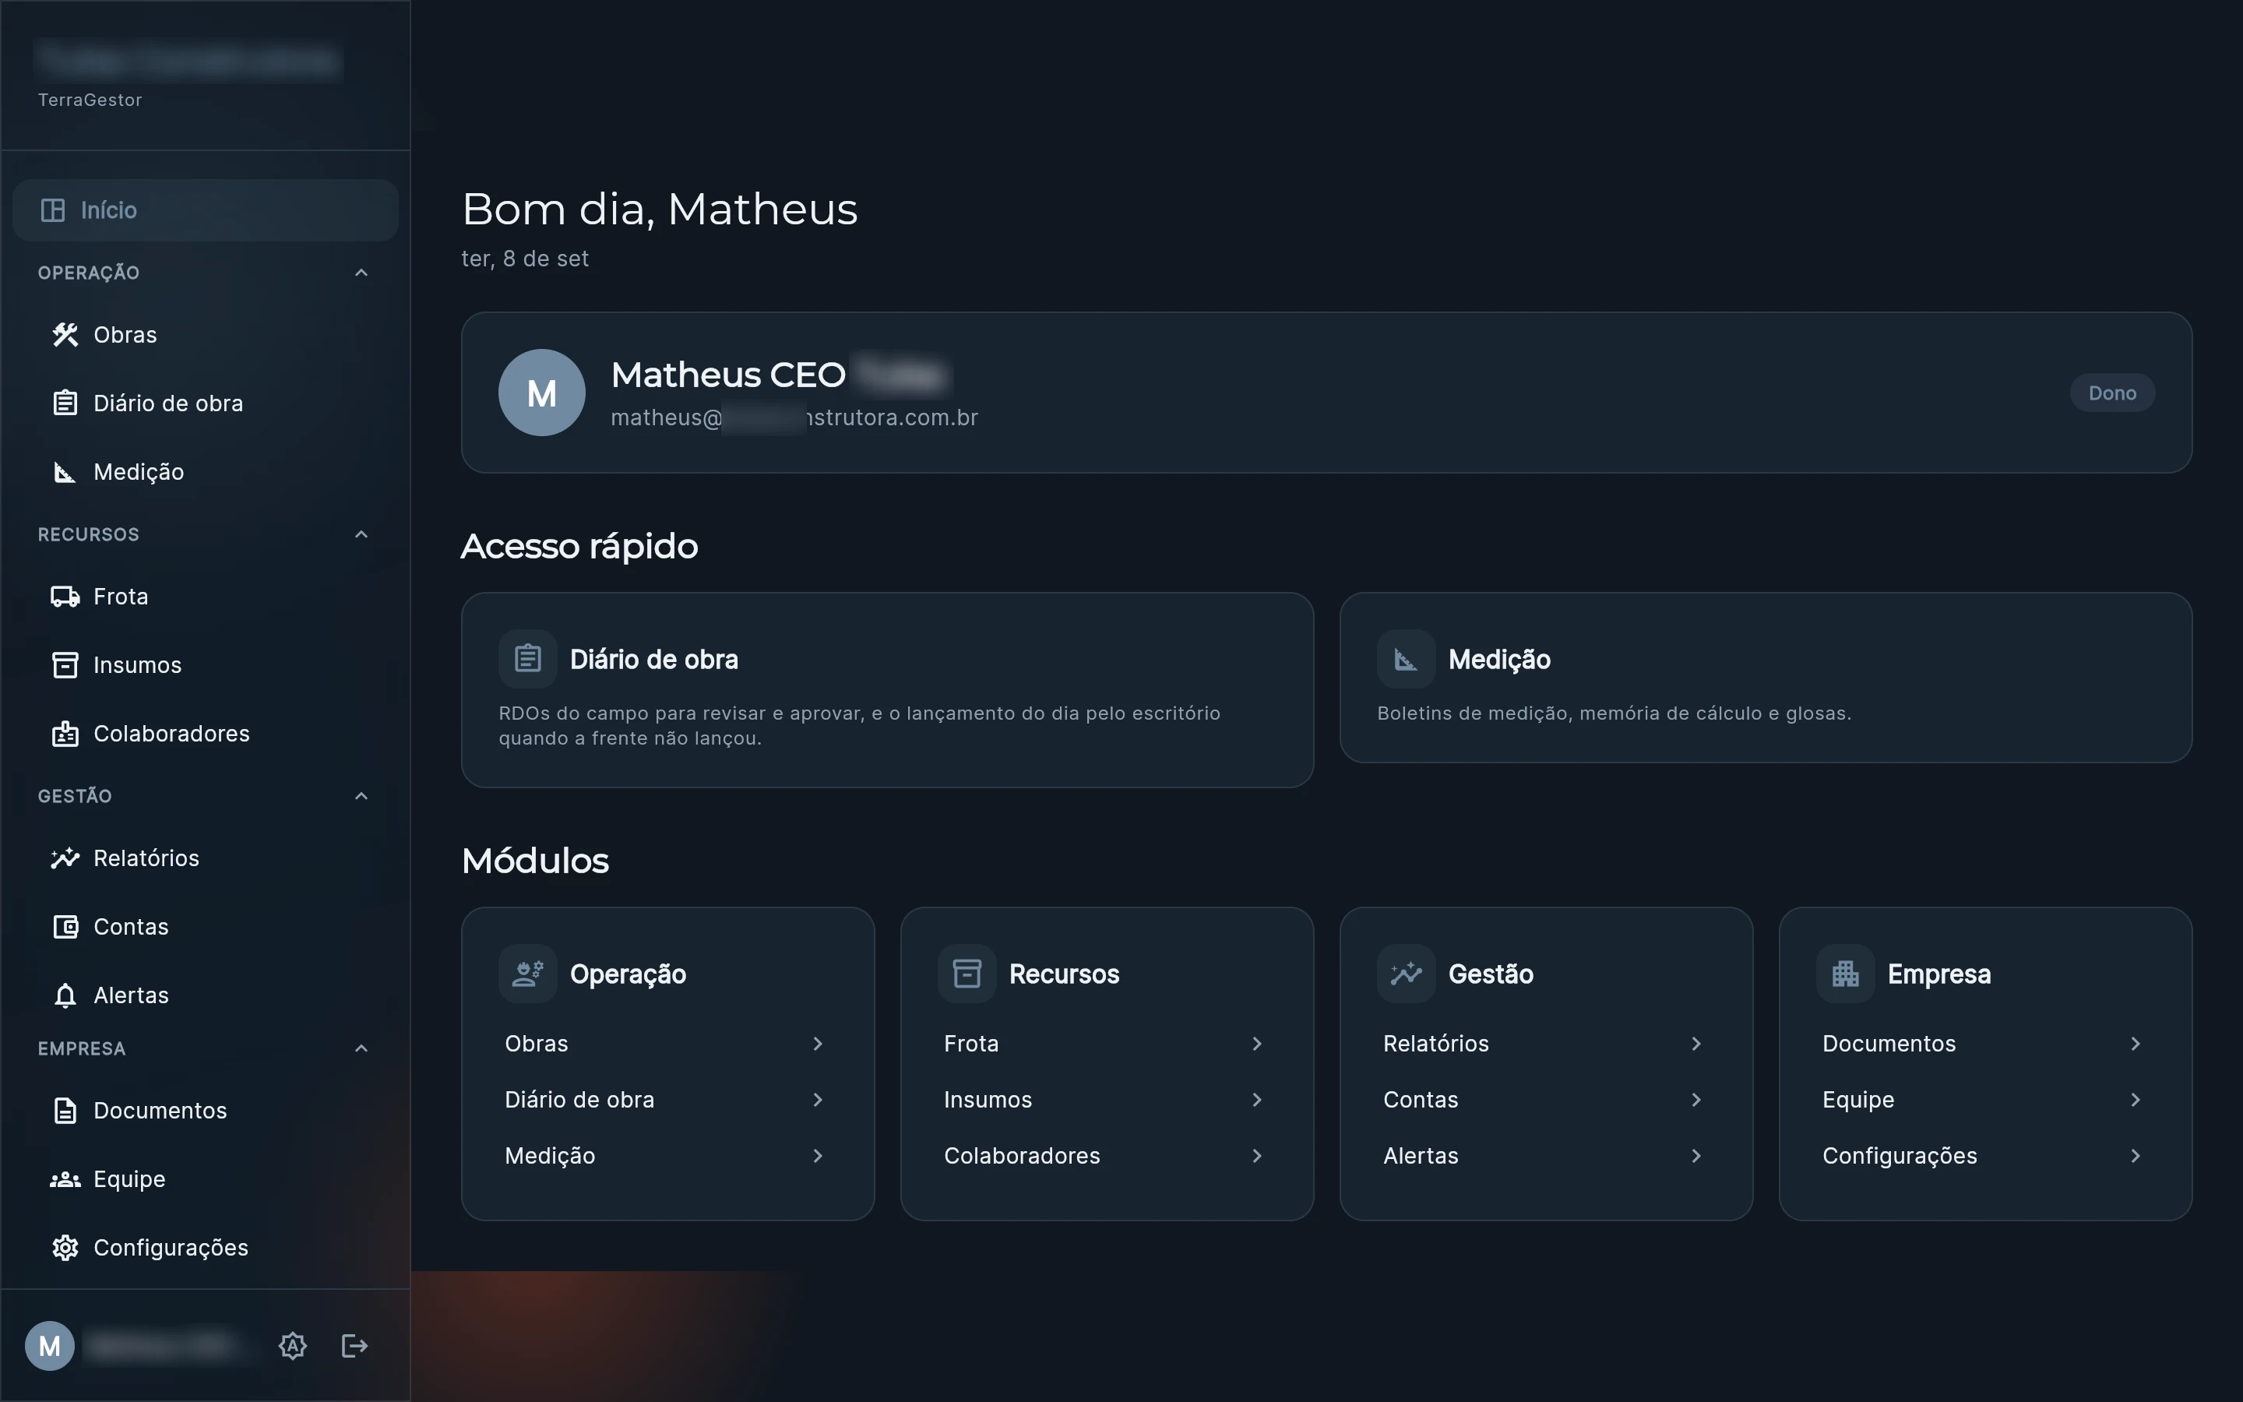
Task: Click the Configurações gear icon in sidebar
Action: tap(65, 1247)
